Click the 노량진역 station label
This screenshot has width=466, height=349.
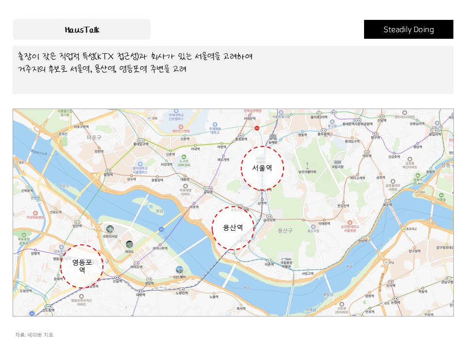point(182,293)
